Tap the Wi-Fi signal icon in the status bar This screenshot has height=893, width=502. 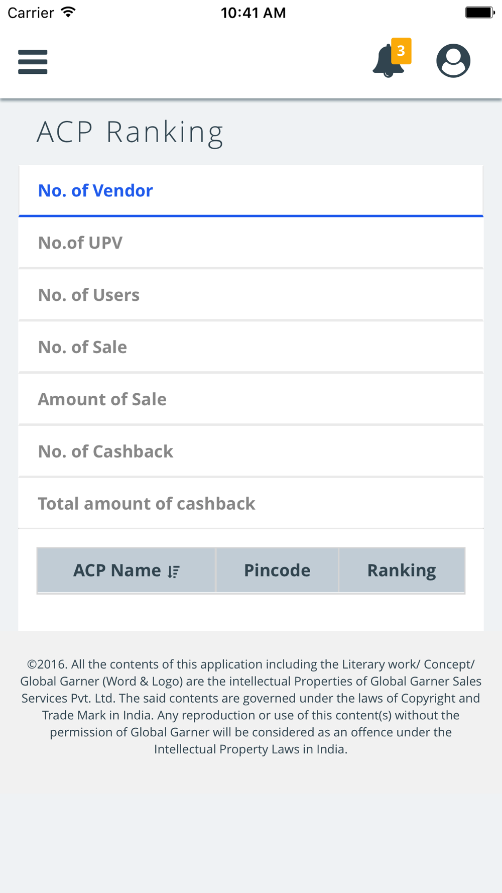click(68, 12)
